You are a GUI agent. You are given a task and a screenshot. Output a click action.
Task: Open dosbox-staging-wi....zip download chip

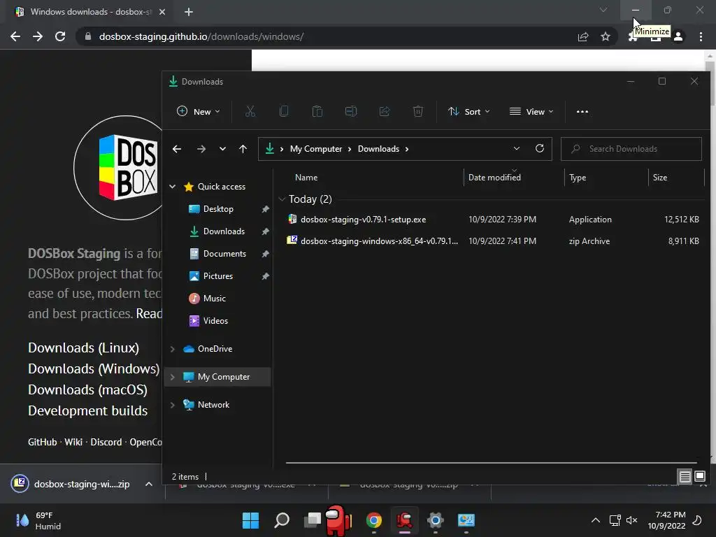(x=71, y=484)
